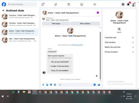Click the Search Facebook field
The width and height of the screenshot is (139, 103).
click(22, 4)
